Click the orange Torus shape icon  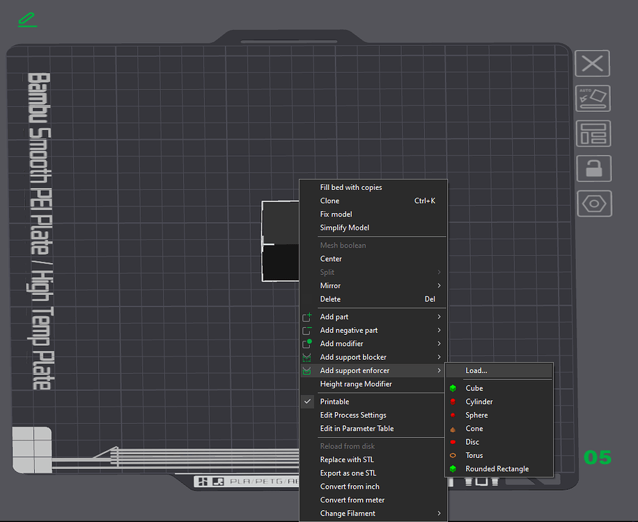pos(453,455)
